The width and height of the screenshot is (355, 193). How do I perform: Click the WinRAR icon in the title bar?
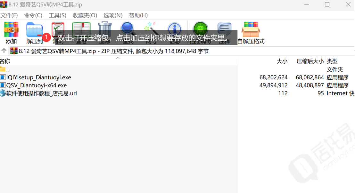point(4,4)
